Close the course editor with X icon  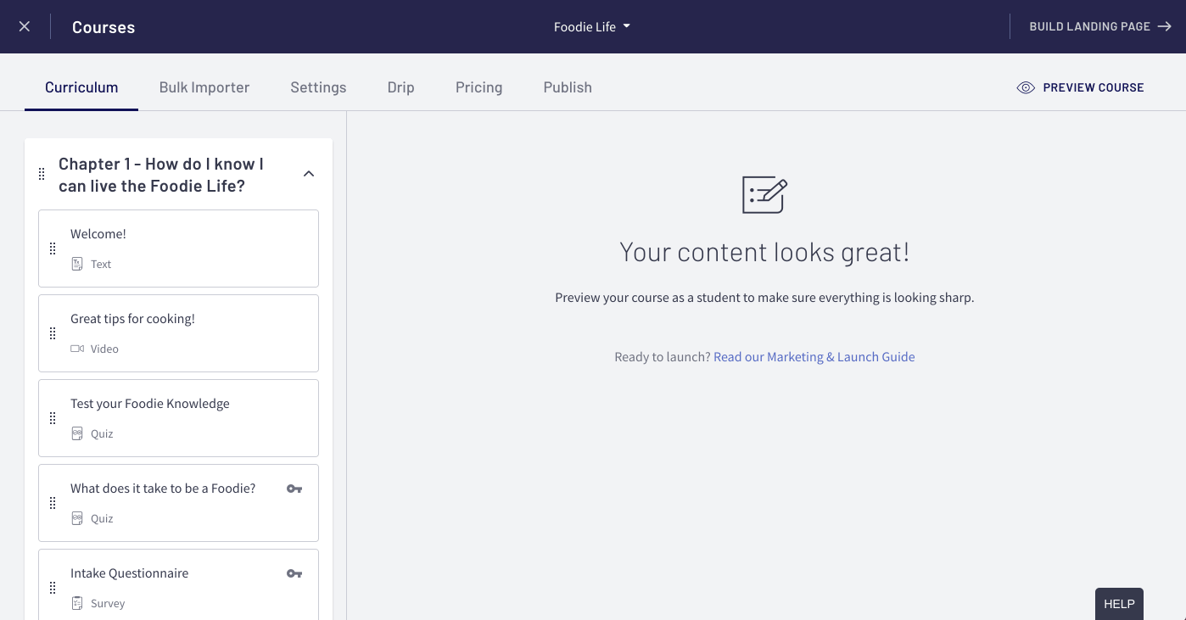(25, 26)
